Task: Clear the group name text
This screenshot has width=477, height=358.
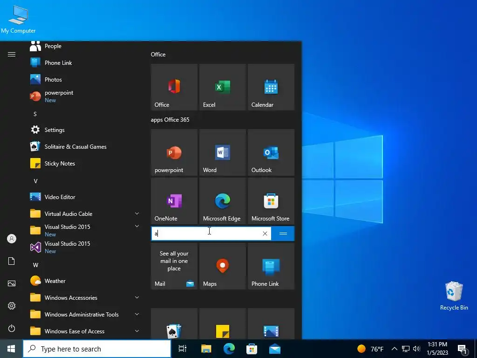Action: point(265,234)
